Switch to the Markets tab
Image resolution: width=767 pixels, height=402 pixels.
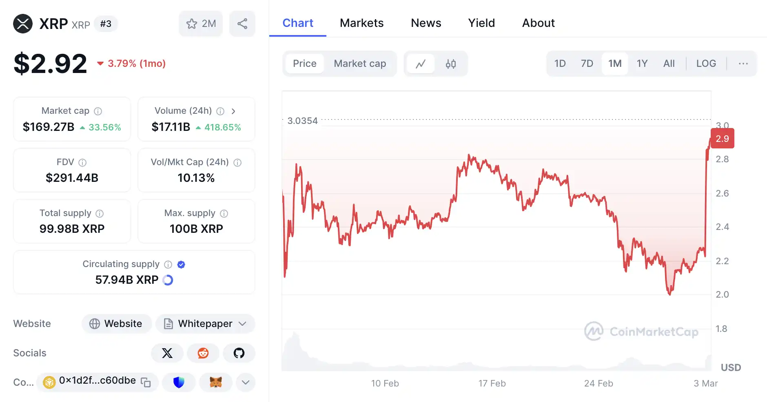tap(361, 23)
